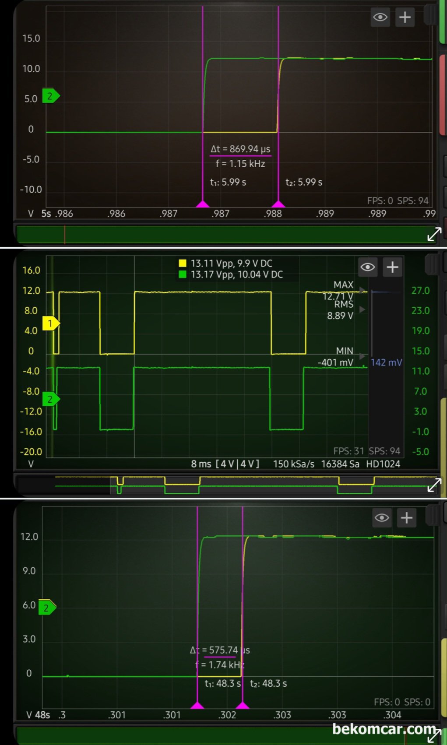Toggle the eye icon in the middle graph
Image resolution: width=447 pixels, height=745 pixels.
[x=368, y=267]
